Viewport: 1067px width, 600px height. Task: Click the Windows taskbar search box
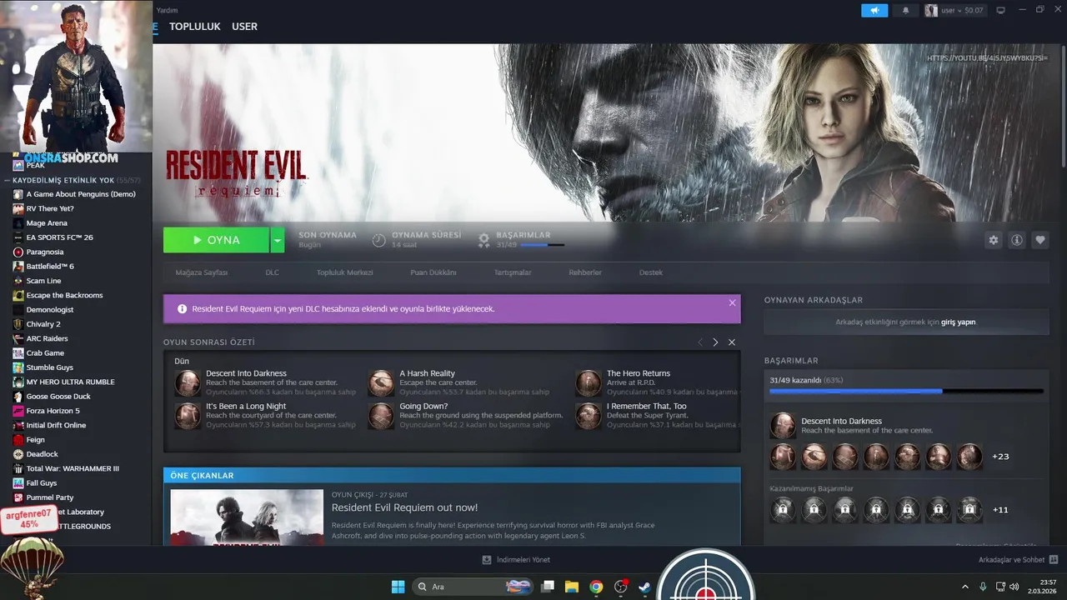[473, 587]
